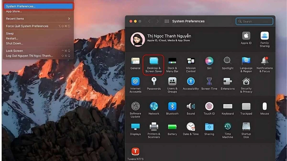Open Tuxera NTFS preference pane
Viewport: 287px width, 161px height.
pyautogui.click(x=135, y=154)
